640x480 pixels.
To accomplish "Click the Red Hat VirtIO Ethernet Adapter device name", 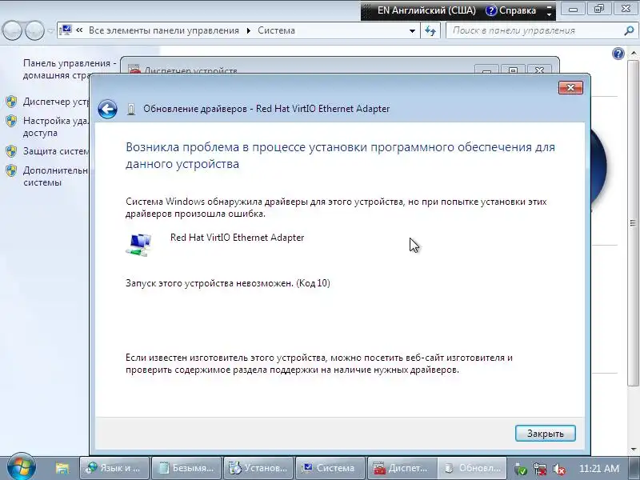I will click(237, 238).
